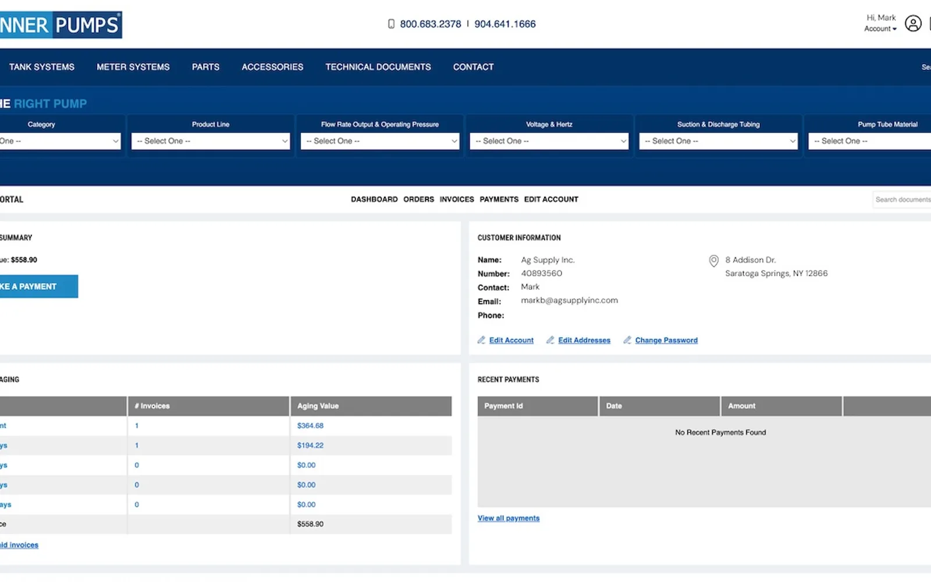This screenshot has height=582, width=931.
Task: Switch to the Orders portal tab
Action: (419, 199)
